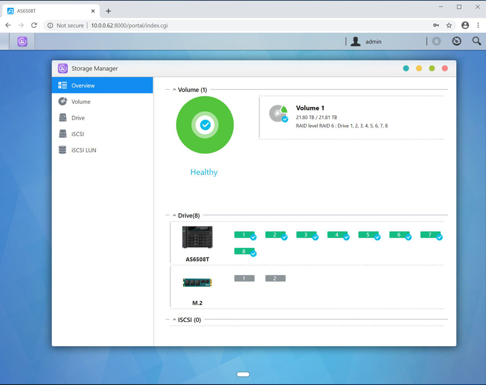This screenshot has width=486, height=385.
Task: Click the admin user account button
Action: coord(366,41)
